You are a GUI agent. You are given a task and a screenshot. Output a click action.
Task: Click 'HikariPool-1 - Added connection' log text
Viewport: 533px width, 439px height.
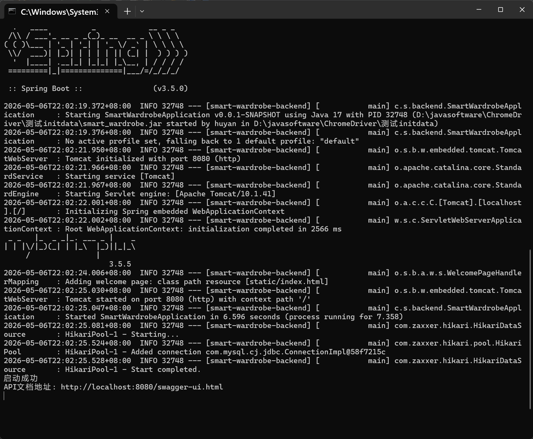133,352
